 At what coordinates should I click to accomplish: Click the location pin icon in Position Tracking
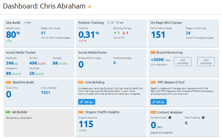point(112,23)
